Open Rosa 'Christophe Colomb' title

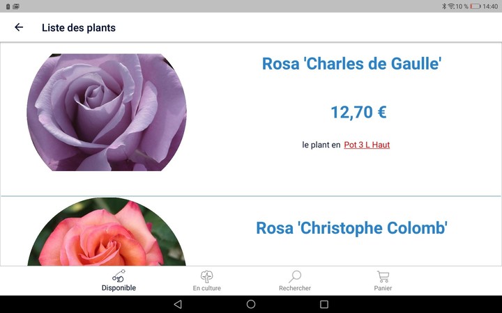(351, 228)
